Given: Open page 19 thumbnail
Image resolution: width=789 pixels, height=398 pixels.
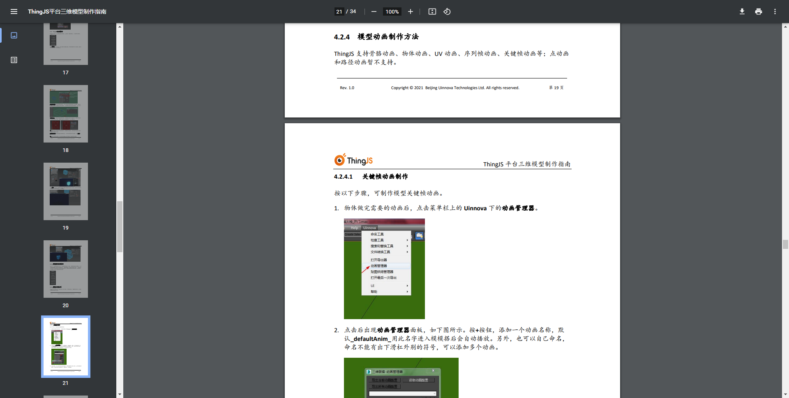Looking at the screenshot, I should 66,191.
